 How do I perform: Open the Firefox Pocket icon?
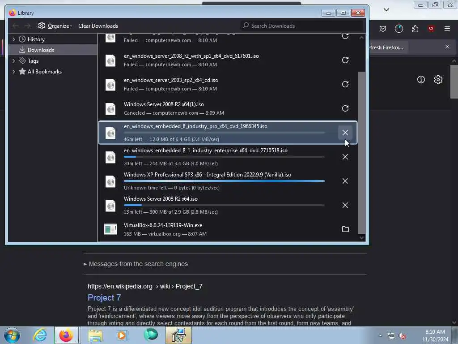[383, 29]
